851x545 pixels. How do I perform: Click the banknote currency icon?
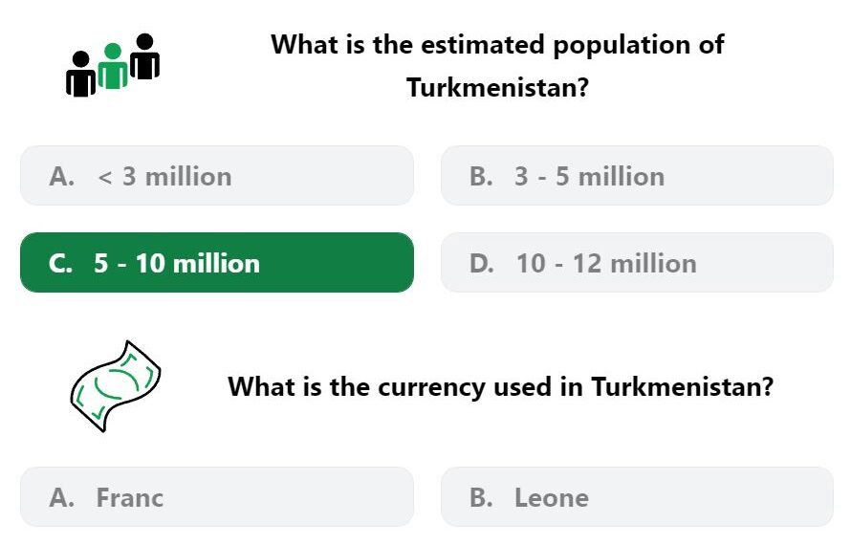(x=115, y=386)
